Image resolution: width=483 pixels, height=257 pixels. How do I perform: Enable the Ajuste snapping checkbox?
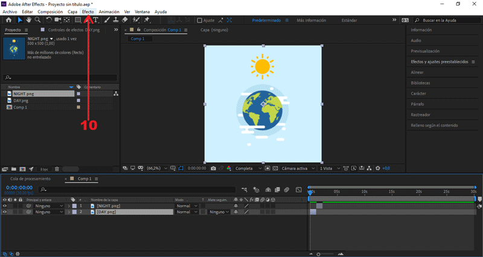tap(200, 21)
